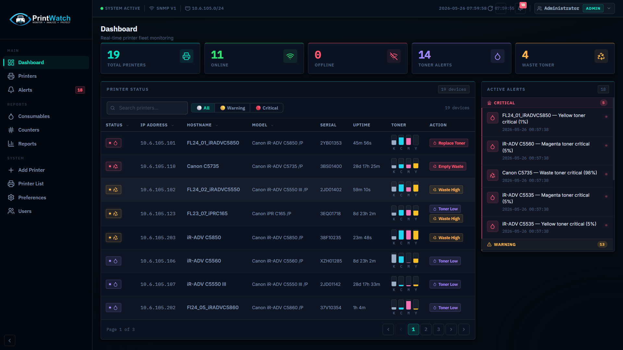Click Waste High for iR-ADV C5850
The width and height of the screenshot is (623, 350).
click(446, 238)
